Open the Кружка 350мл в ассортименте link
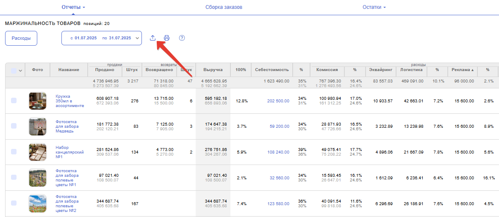499x217 pixels. click(x=69, y=101)
